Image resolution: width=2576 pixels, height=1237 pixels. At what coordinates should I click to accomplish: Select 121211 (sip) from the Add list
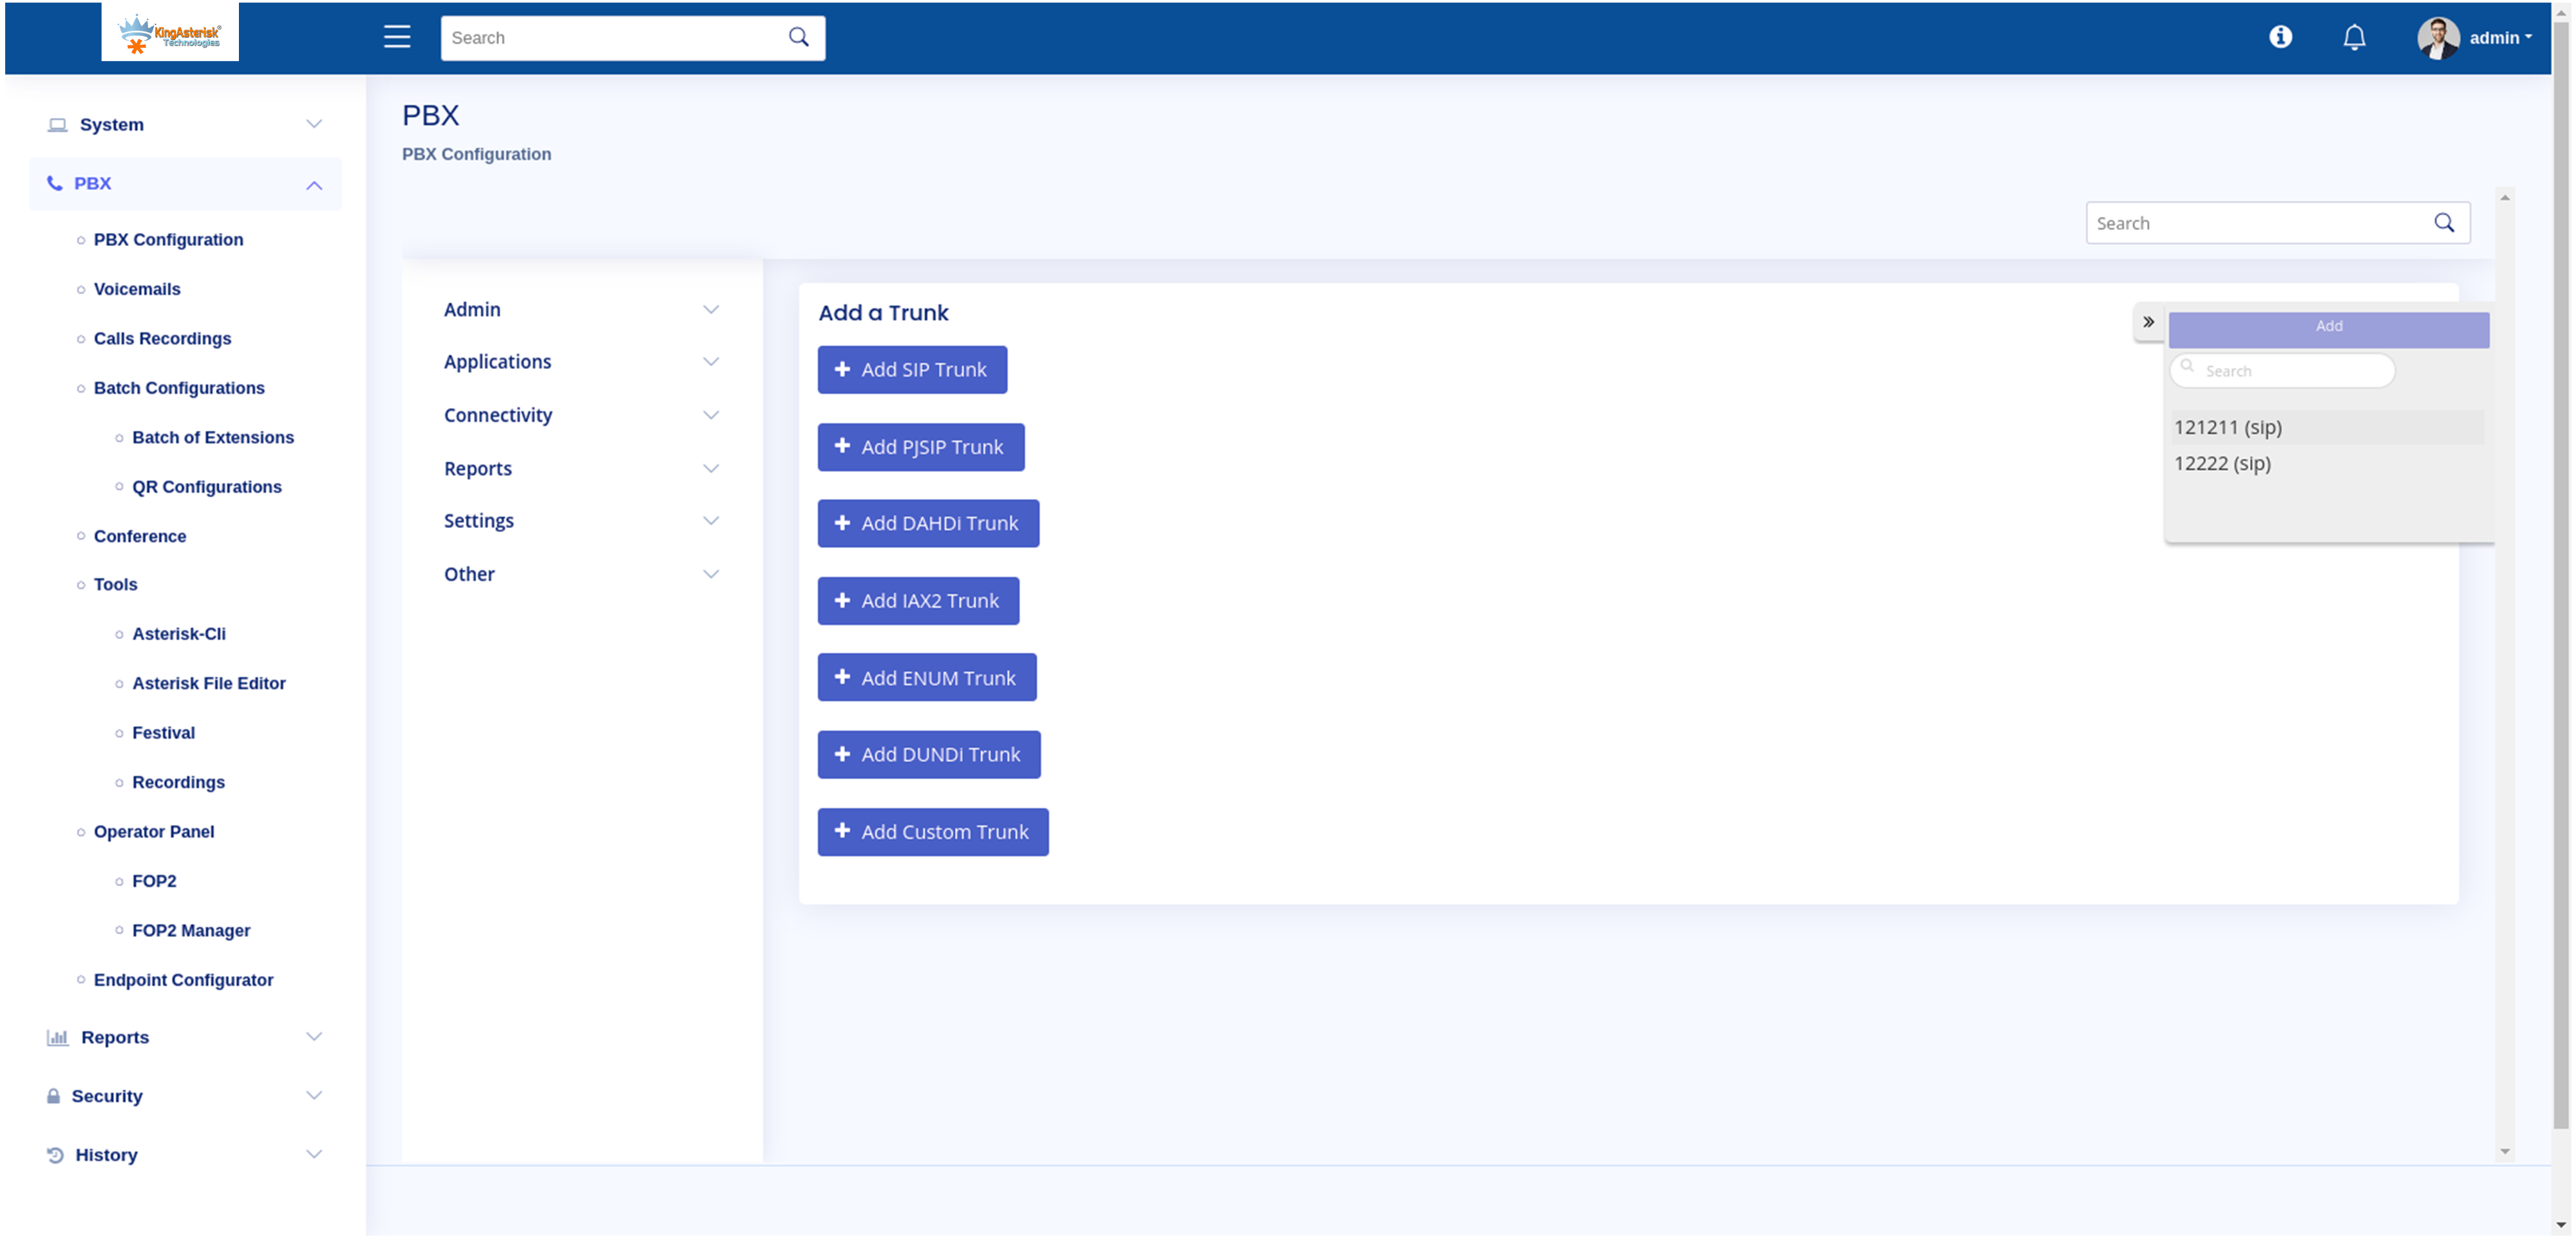(x=2228, y=426)
